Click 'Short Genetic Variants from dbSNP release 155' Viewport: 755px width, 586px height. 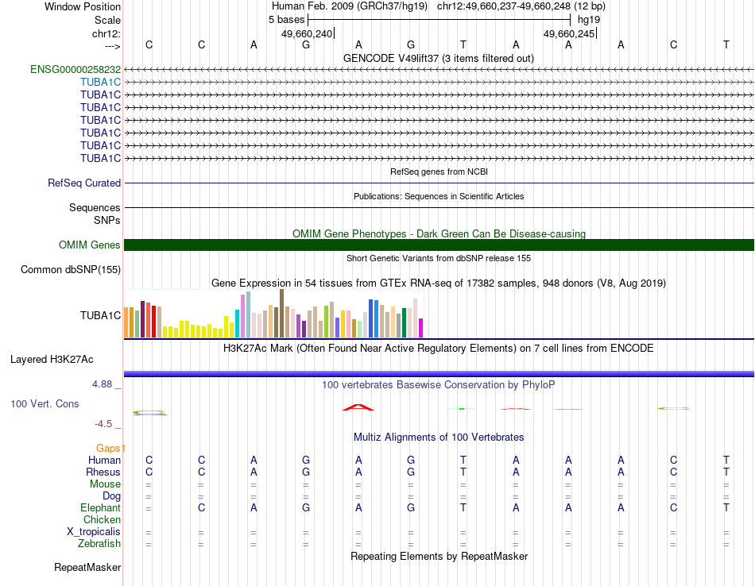tap(439, 258)
